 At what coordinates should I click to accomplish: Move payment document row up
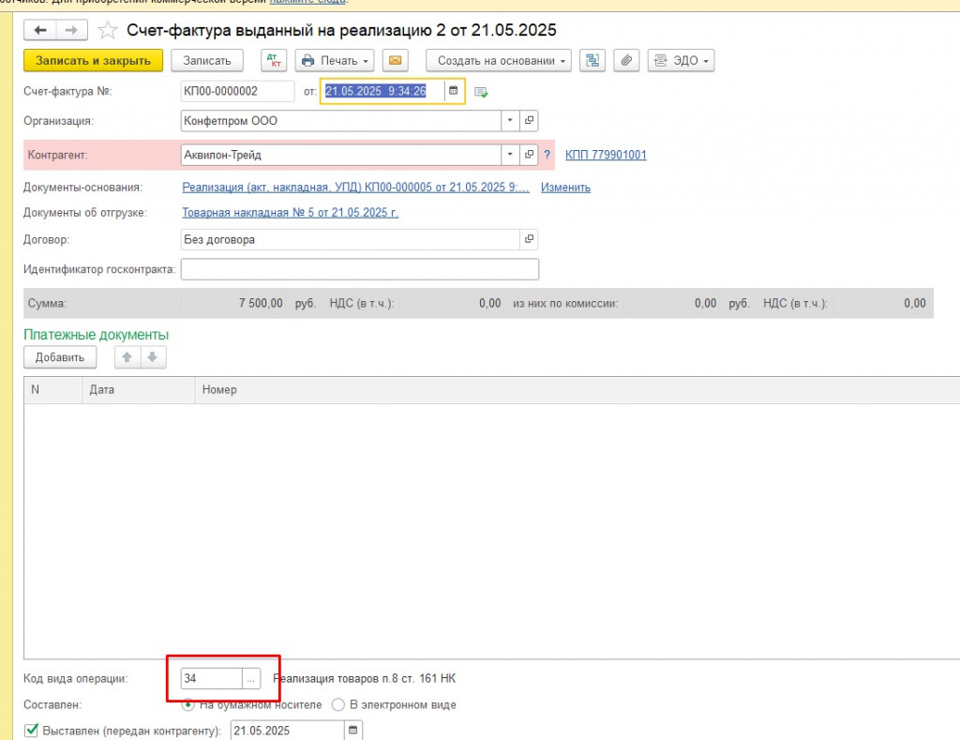(127, 357)
